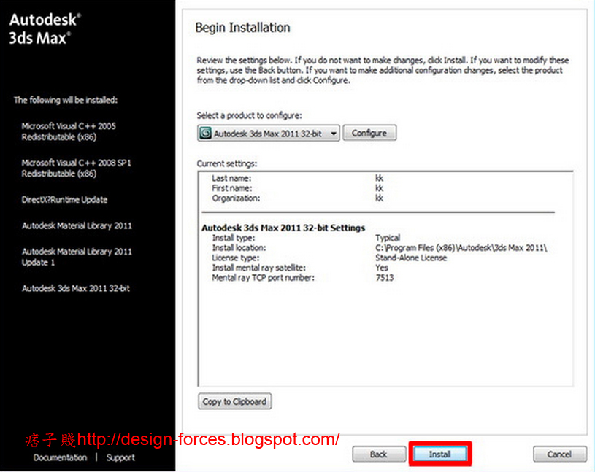This screenshot has width=595, height=472.
Task: Click 'Microsoft Visual C++ 2005 Redistributable (x86)' entry
Action: tap(69, 131)
